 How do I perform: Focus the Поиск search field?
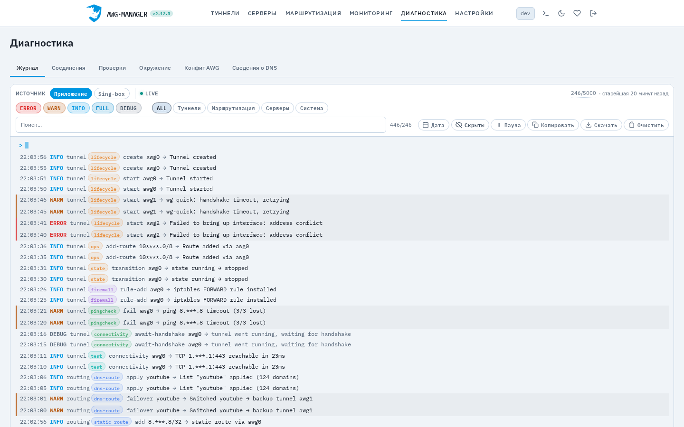201,125
